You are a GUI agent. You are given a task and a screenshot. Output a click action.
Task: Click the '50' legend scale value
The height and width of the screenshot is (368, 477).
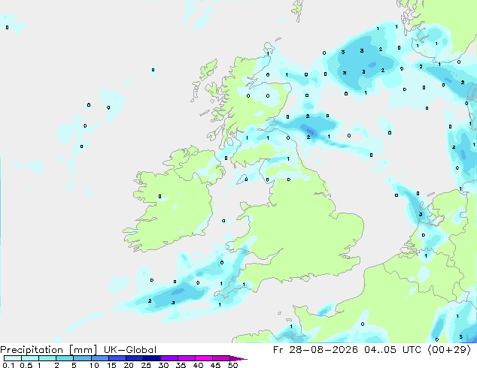[232, 365]
